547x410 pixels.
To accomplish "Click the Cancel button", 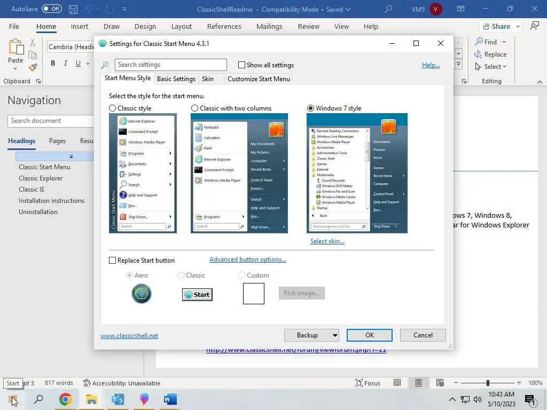I will [x=423, y=335].
